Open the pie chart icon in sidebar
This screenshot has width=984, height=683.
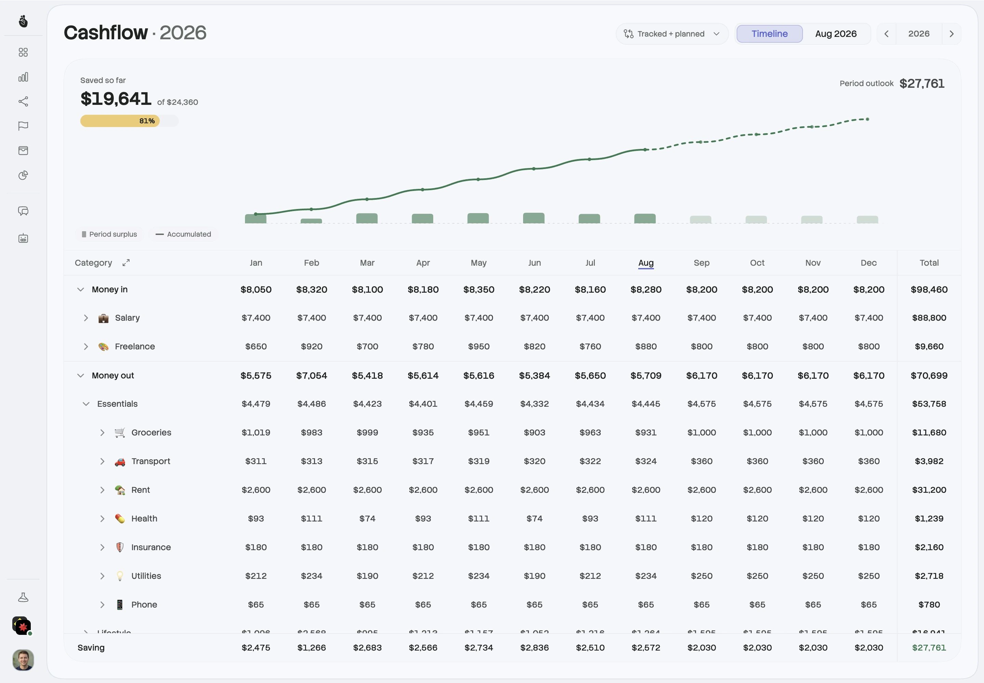[x=23, y=176]
